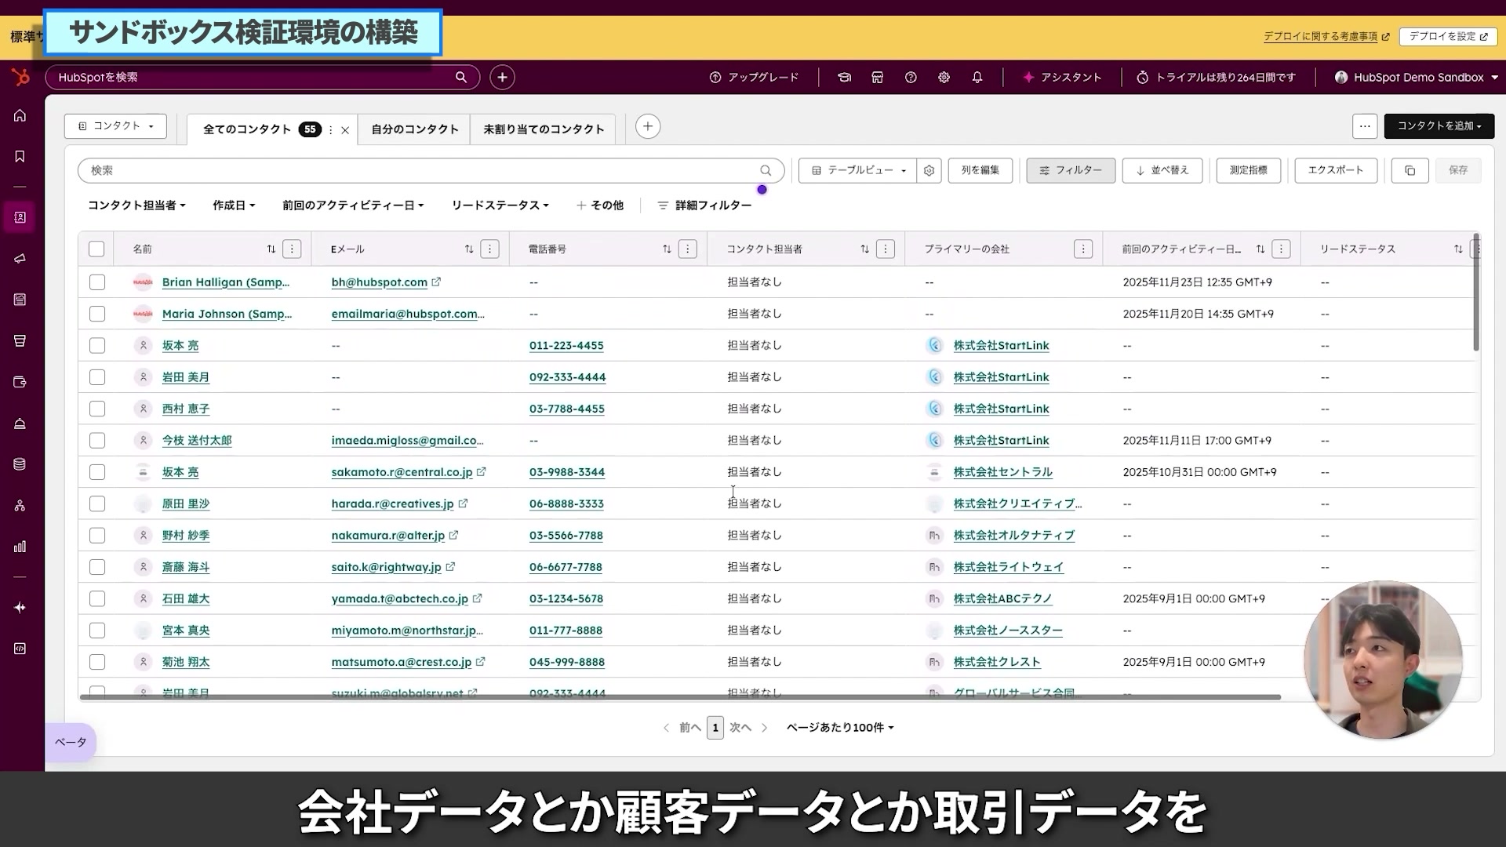1506x847 pixels.
Task: Open the HubSpot home icon in sidebar
Action: (19, 115)
